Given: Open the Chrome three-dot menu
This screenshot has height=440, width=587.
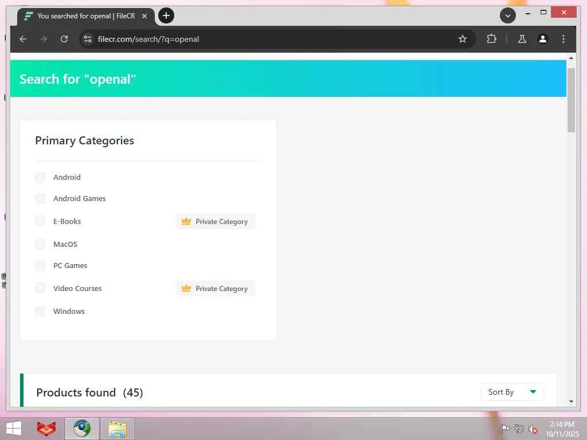Looking at the screenshot, I should pyautogui.click(x=563, y=39).
